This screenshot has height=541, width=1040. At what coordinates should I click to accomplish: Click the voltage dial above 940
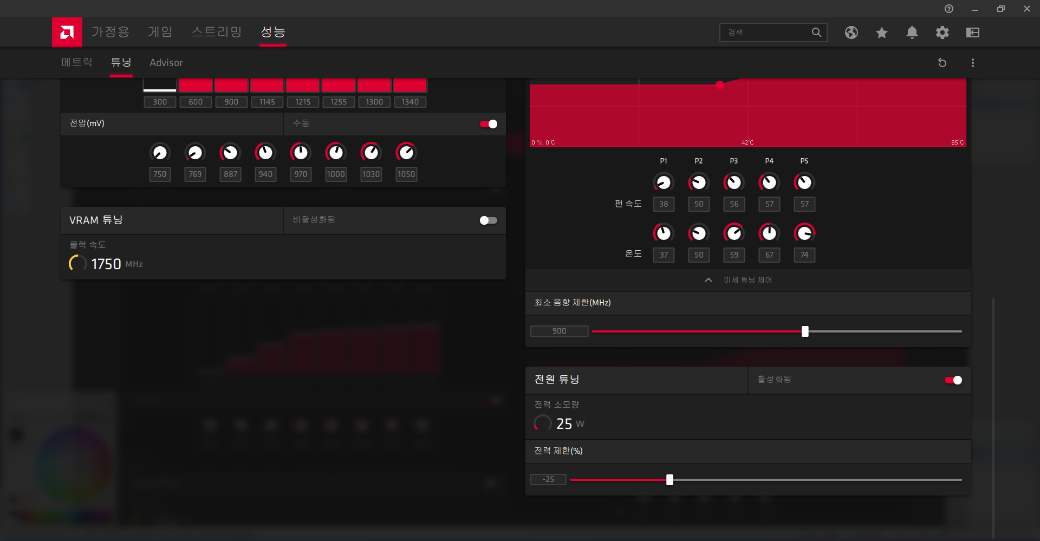(x=265, y=153)
